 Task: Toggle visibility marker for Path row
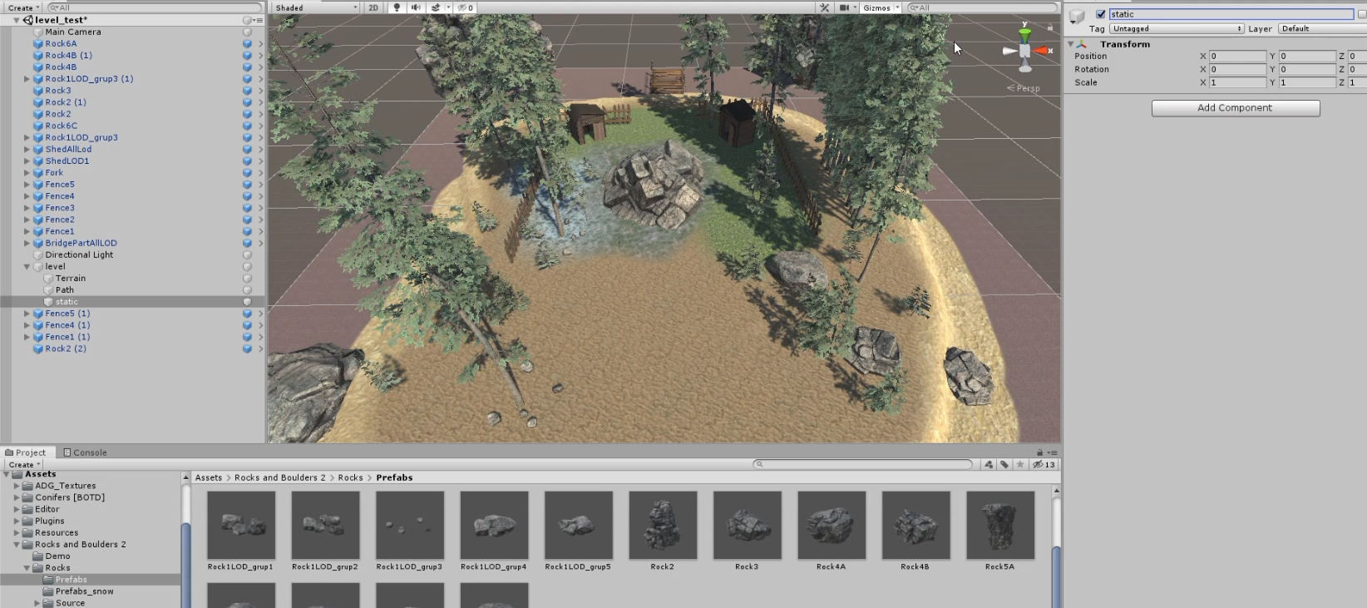click(x=247, y=290)
